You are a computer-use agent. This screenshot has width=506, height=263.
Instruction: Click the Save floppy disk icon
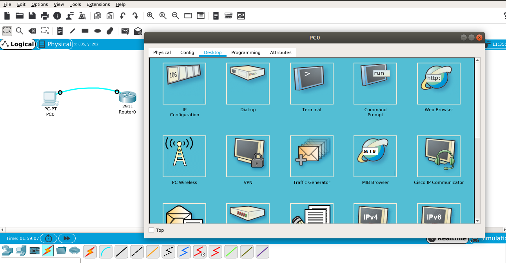[32, 16]
